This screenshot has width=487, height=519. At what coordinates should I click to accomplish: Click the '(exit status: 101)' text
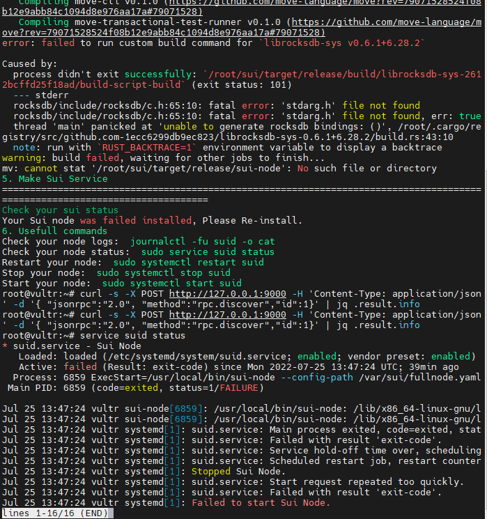[242, 85]
